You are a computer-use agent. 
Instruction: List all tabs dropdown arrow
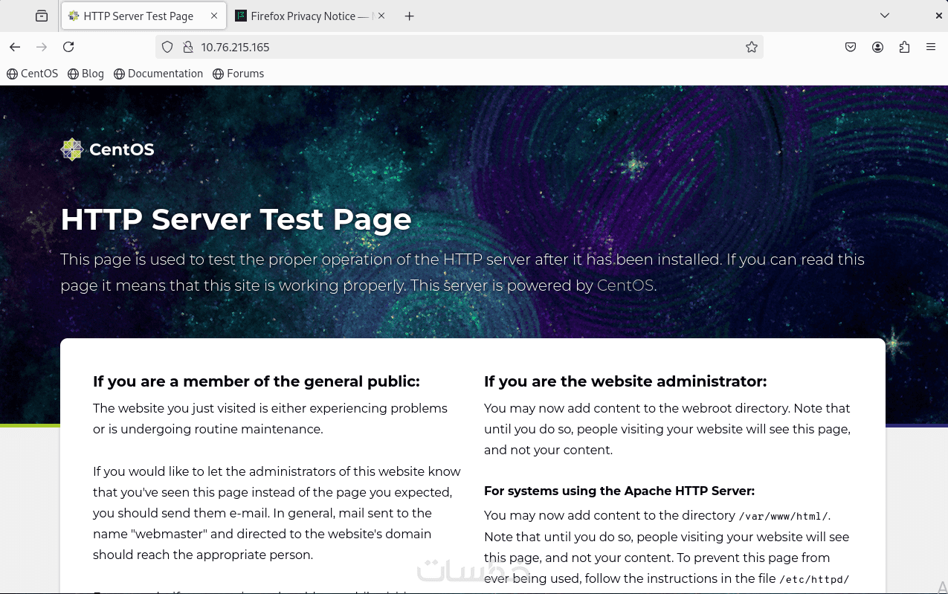(x=884, y=16)
